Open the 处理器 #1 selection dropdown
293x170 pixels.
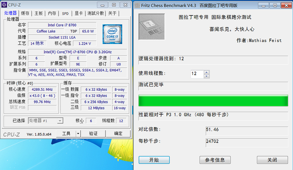click(x=46, y=120)
